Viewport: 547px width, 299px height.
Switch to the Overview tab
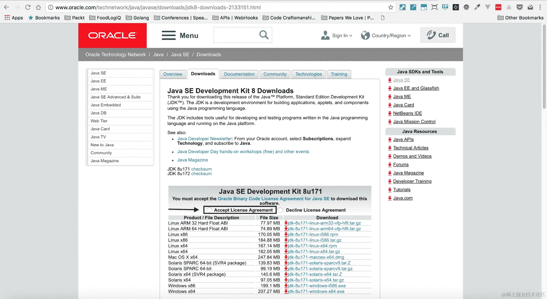tap(172, 74)
